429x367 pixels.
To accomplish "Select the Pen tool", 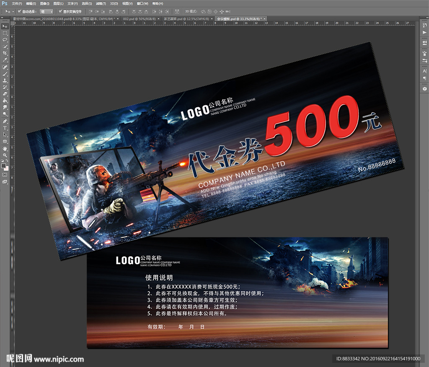I will coord(5,121).
